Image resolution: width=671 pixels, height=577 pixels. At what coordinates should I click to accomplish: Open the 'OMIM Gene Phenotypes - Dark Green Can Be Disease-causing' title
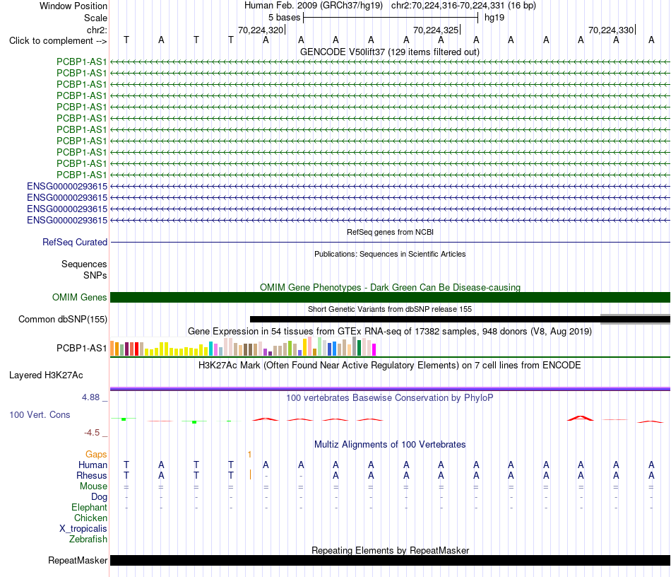[x=390, y=287]
